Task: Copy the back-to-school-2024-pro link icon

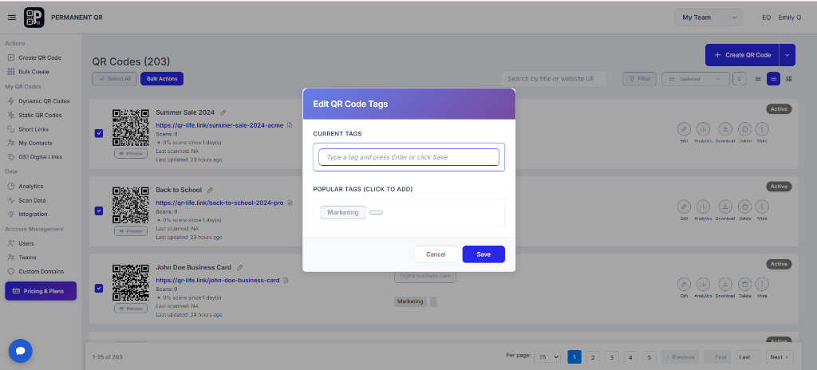Action: (x=290, y=203)
